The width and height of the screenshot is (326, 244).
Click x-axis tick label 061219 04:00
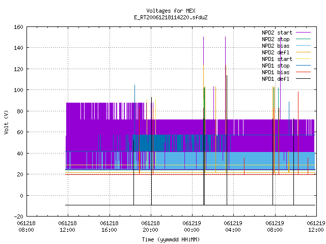[x=233, y=227]
